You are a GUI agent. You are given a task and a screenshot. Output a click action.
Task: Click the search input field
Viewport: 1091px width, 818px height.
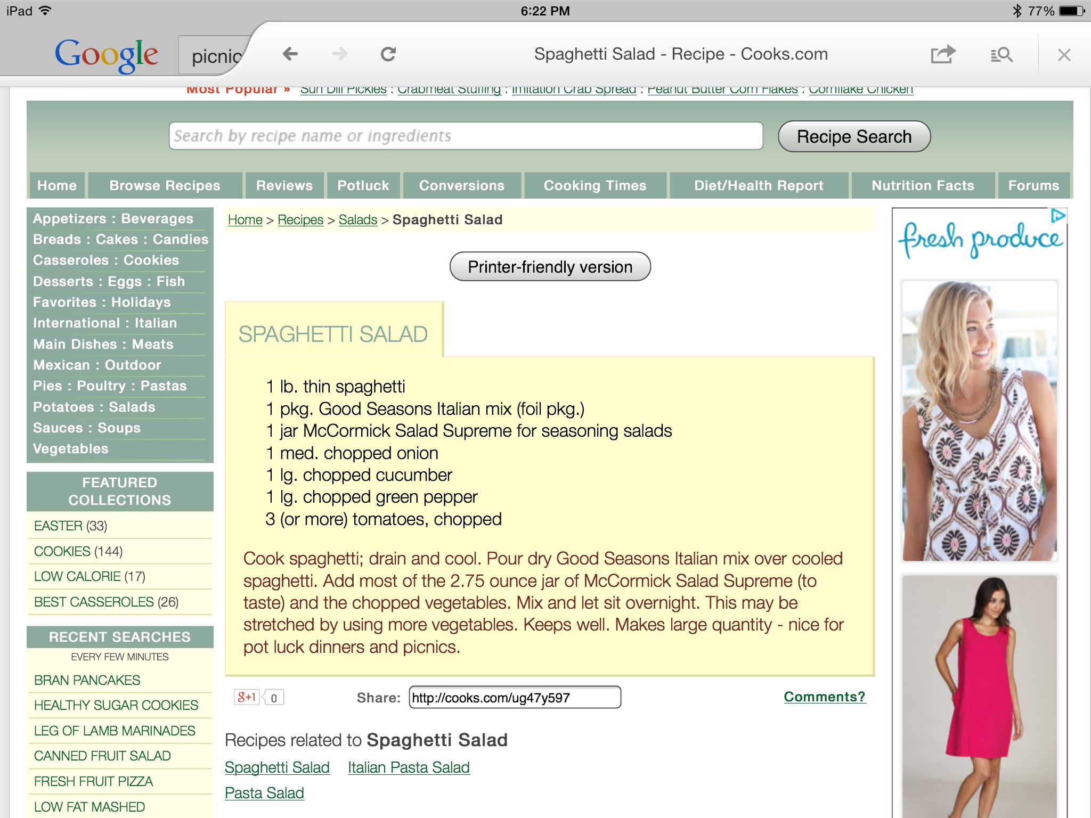[465, 136]
